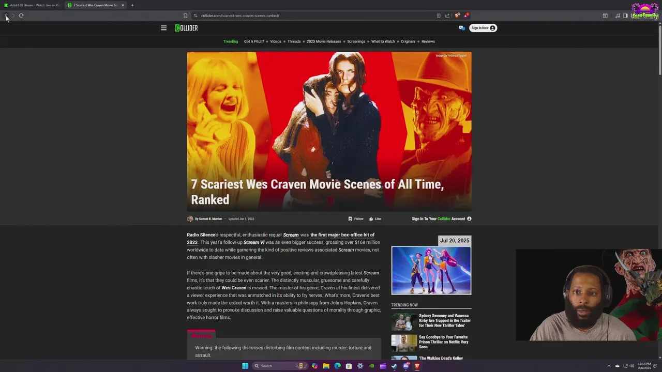Toggle the browser sidebar panel icon
The image size is (662, 372).
(x=625, y=16)
